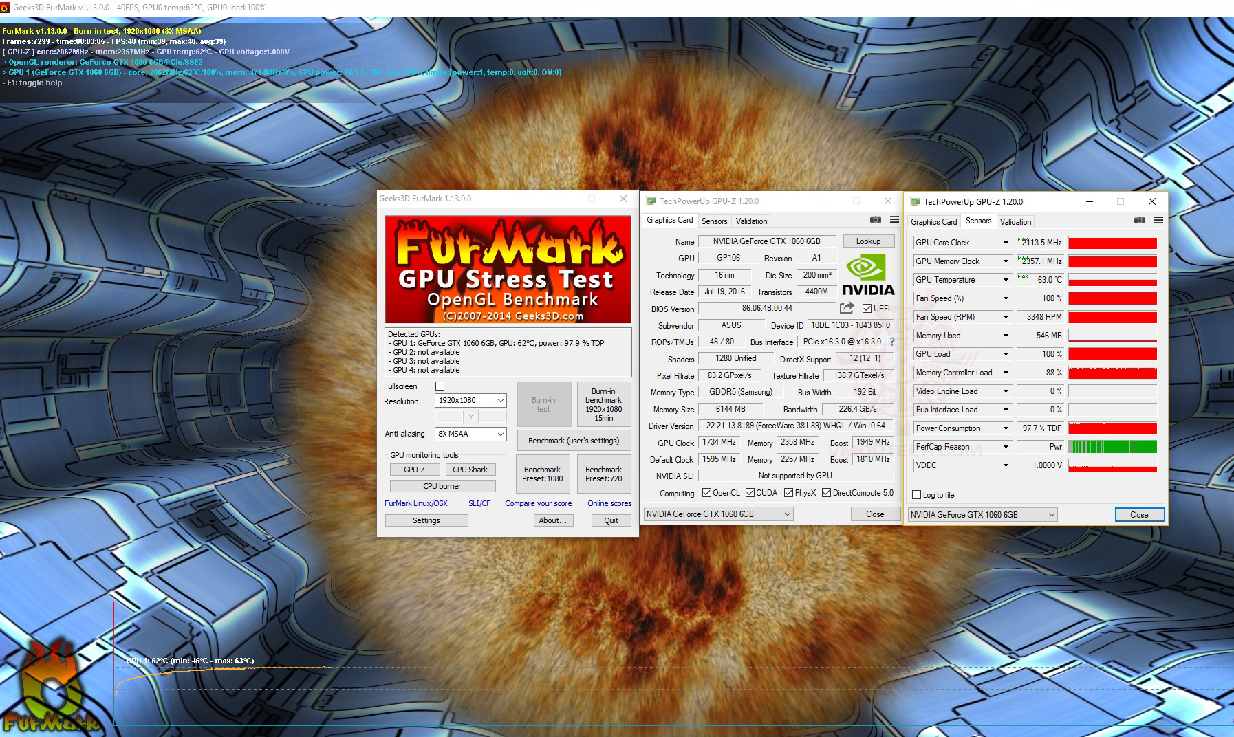The width and height of the screenshot is (1234, 737).
Task: Expand the VDDC sensor dropdown
Action: (1006, 465)
